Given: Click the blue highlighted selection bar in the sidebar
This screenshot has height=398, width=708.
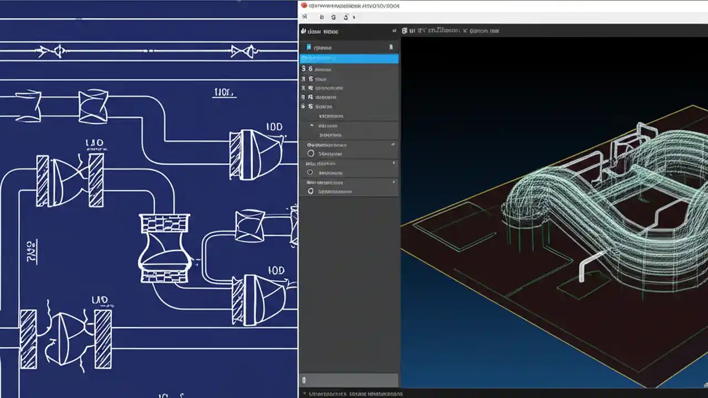Looking at the screenshot, I should (348, 59).
